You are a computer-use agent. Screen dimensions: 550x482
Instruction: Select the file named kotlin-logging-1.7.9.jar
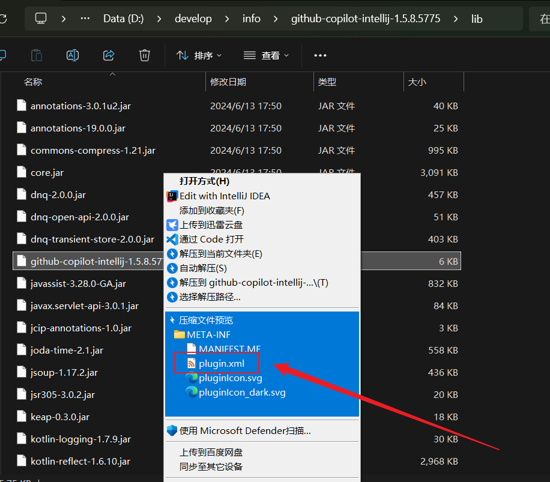[80, 439]
